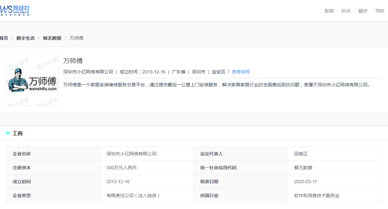This screenshot has width=388, height=209.
Task: Go to 首页 in breadcrumb
Action: [4, 38]
